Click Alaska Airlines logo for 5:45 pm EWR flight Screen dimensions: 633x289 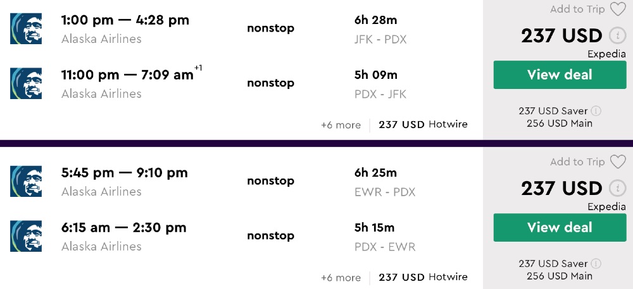pyautogui.click(x=26, y=182)
